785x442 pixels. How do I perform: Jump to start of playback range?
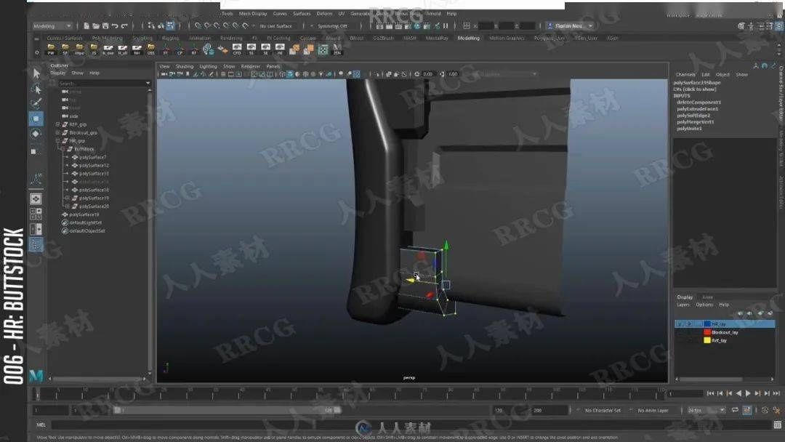(710, 393)
